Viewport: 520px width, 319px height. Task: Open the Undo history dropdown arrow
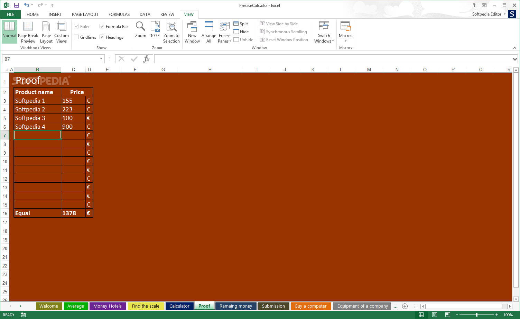pos(32,5)
